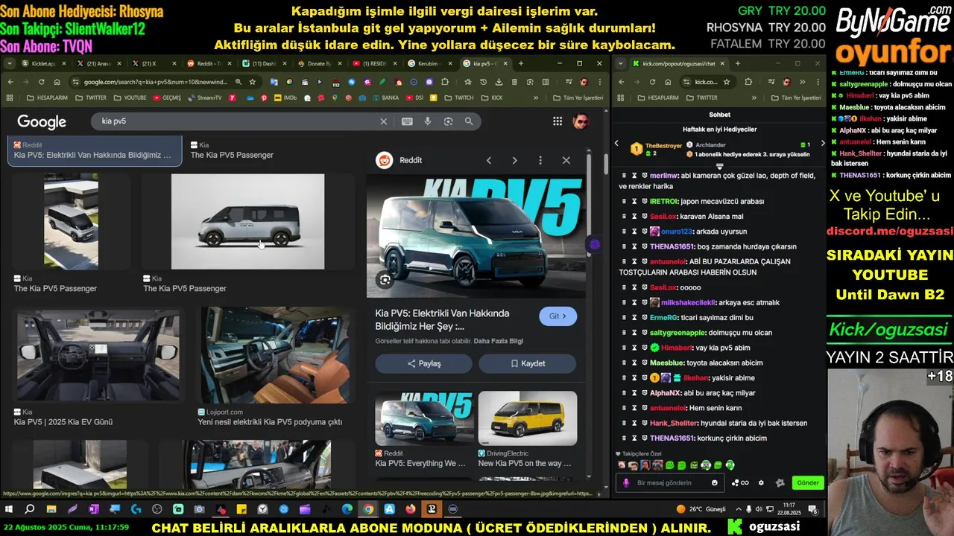Open the Daha Fazla Bilgi link
Screen dimensions: 954x536
(498, 341)
